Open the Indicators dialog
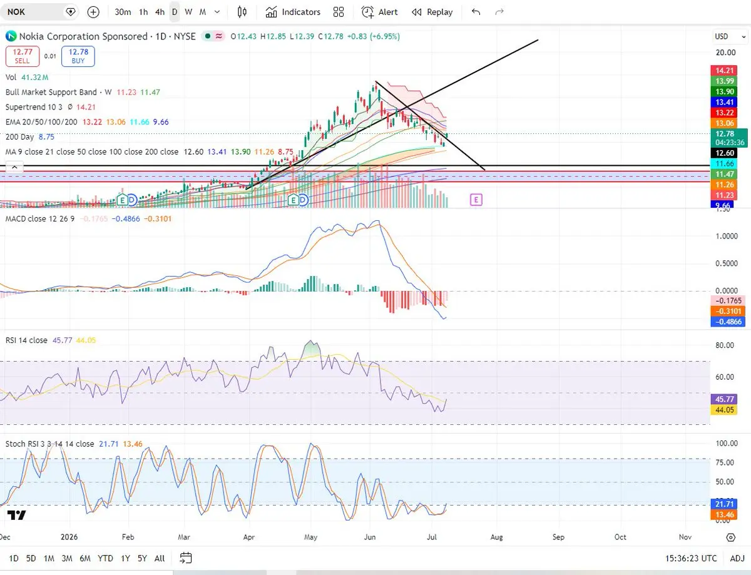 (x=293, y=12)
